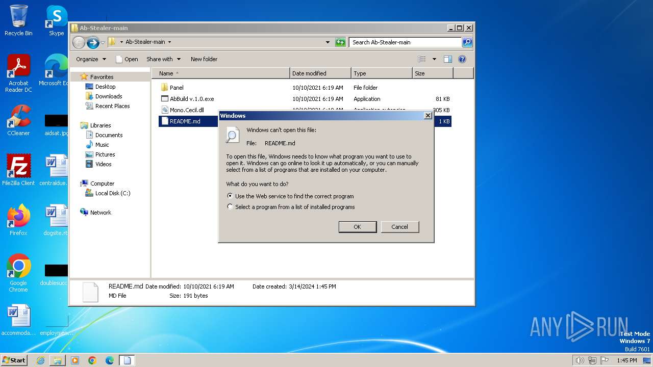Select Pictures library
Image resolution: width=653 pixels, height=367 pixels.
pyautogui.click(x=105, y=154)
